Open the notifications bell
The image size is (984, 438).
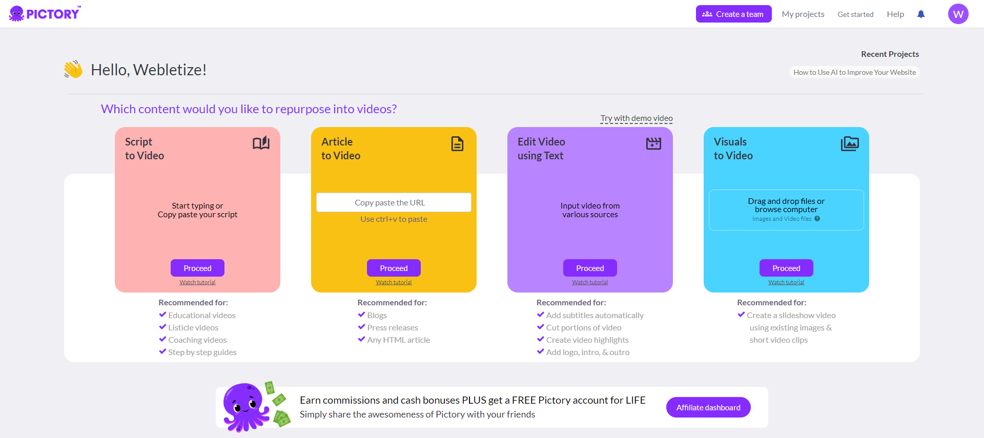(921, 14)
